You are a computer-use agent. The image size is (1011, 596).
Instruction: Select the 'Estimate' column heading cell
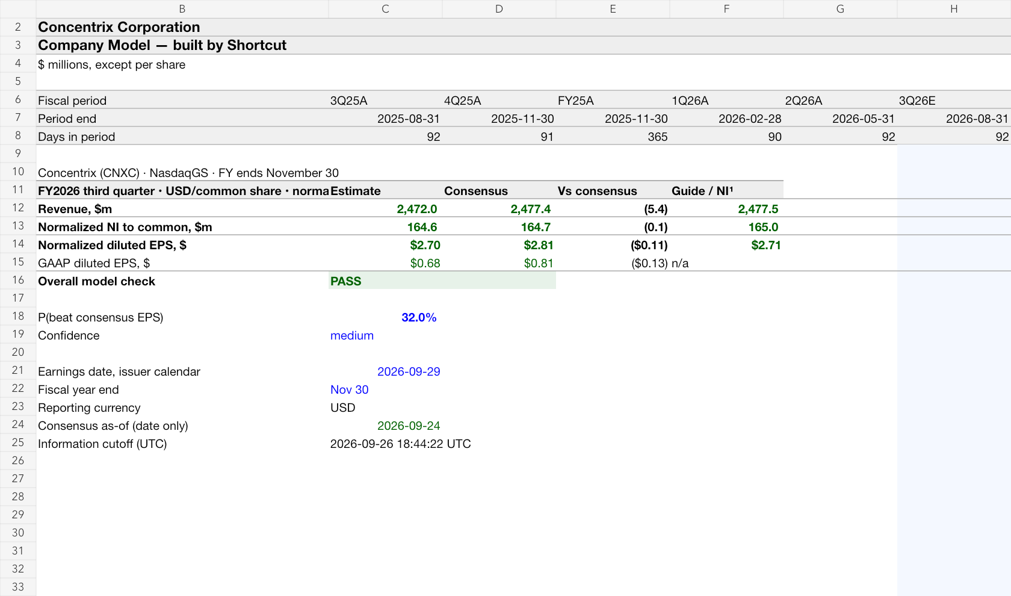[x=385, y=190]
